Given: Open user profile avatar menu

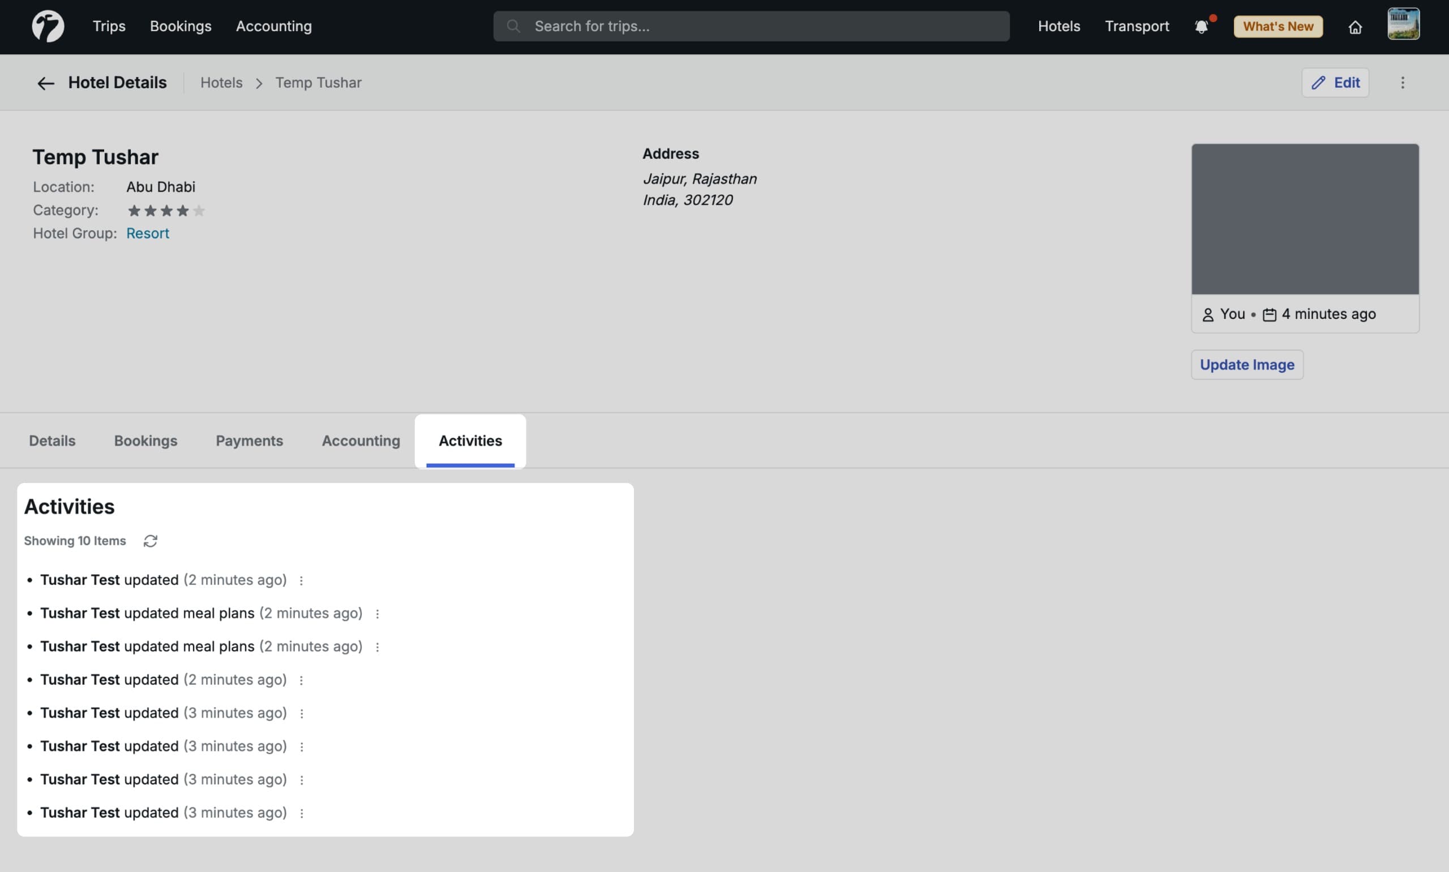Looking at the screenshot, I should coord(1403,24).
